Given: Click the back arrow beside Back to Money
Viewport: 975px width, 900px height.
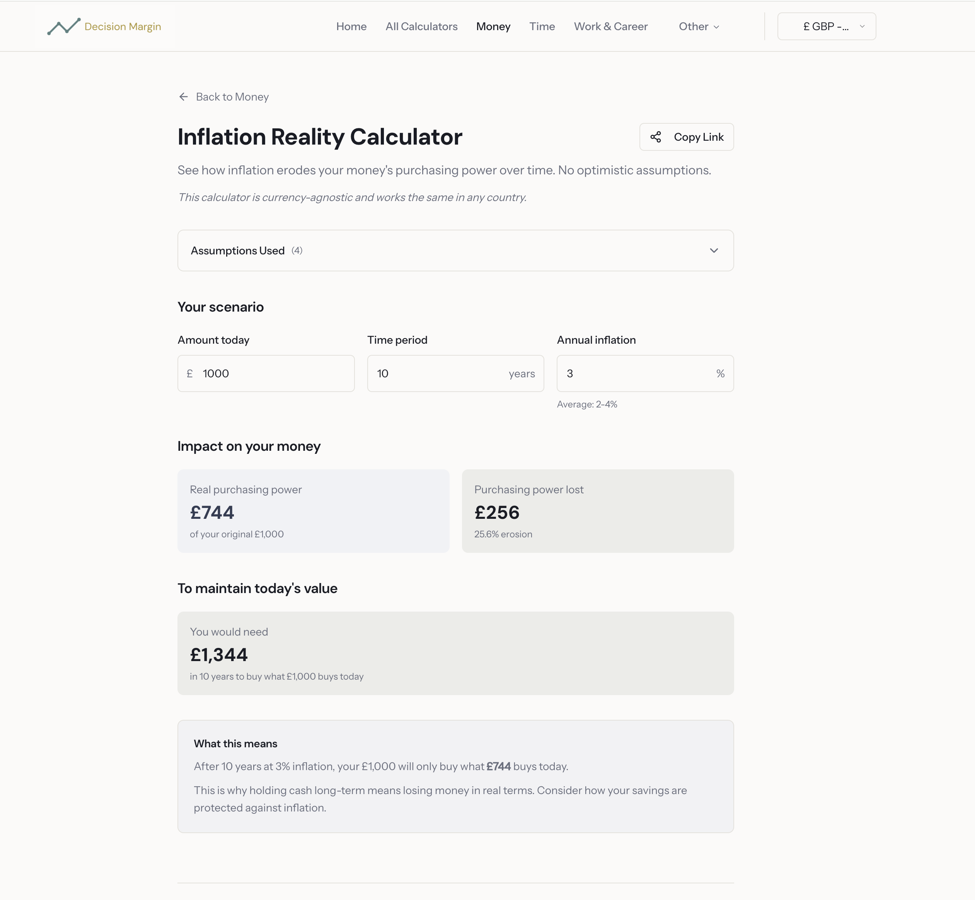Looking at the screenshot, I should pos(183,96).
